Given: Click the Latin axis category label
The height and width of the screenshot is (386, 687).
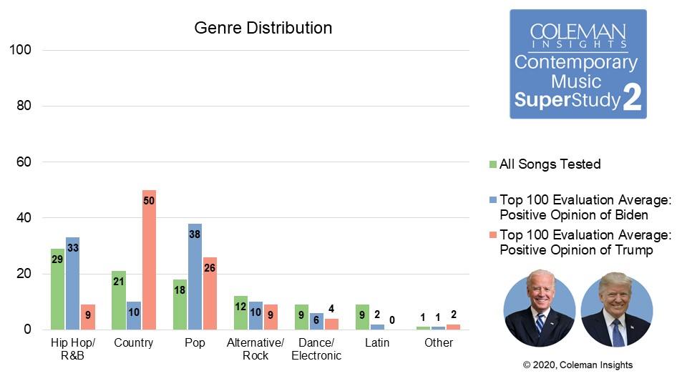Looking at the screenshot, I should point(377,343).
